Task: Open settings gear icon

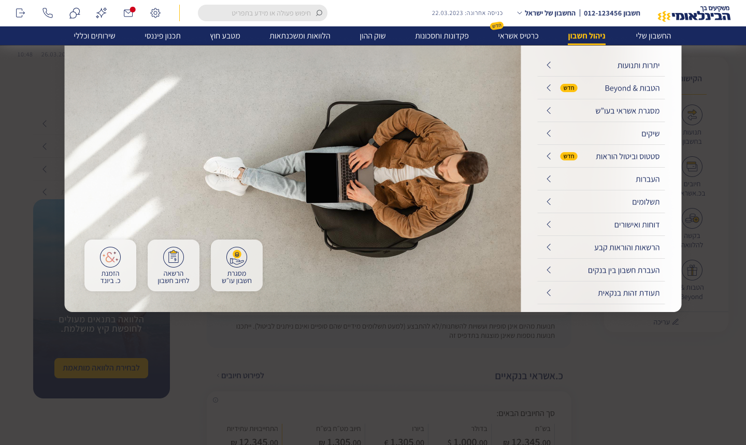Action: [155, 13]
